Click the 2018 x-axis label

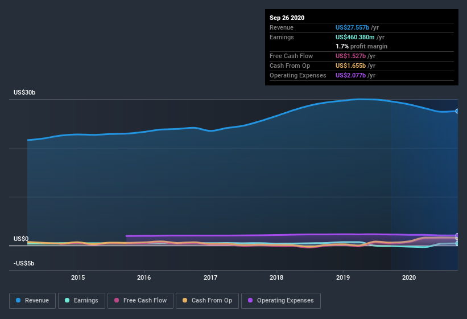coord(276,277)
